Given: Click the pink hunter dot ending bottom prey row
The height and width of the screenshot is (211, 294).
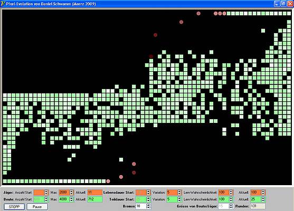Looking at the screenshot, I should click(108, 181).
